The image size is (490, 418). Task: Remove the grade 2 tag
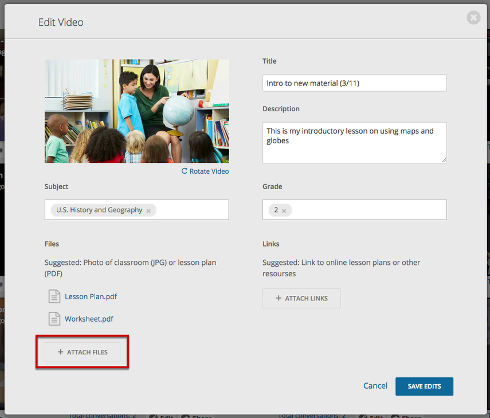[284, 210]
